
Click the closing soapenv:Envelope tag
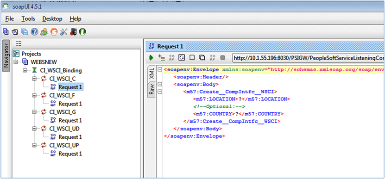click(x=195, y=136)
